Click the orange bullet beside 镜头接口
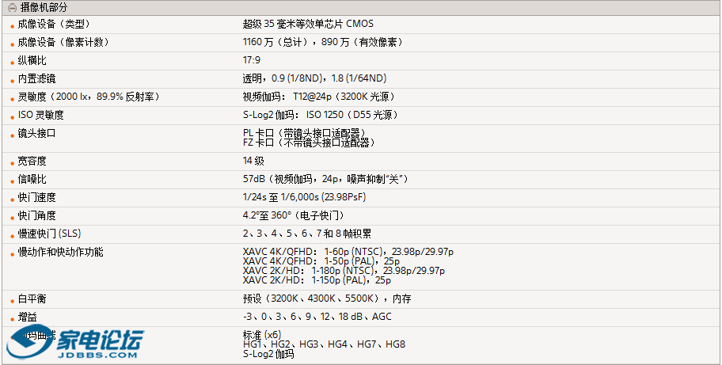 point(13,135)
